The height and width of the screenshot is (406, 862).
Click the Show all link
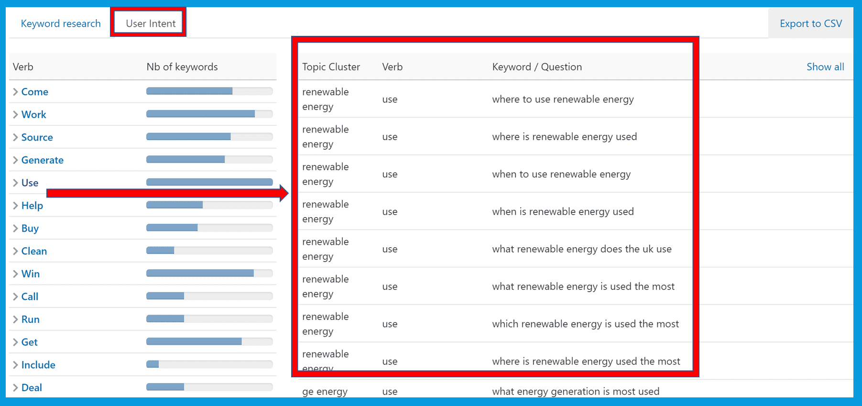click(825, 67)
